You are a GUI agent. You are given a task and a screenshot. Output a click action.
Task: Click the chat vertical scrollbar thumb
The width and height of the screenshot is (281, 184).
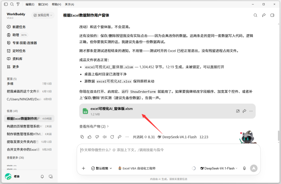point(278,136)
